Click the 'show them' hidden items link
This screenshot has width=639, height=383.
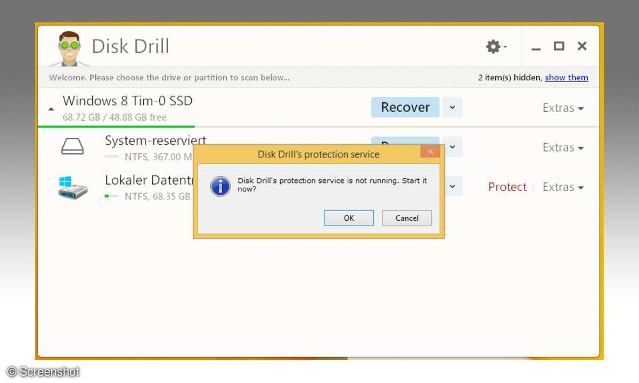tap(566, 78)
